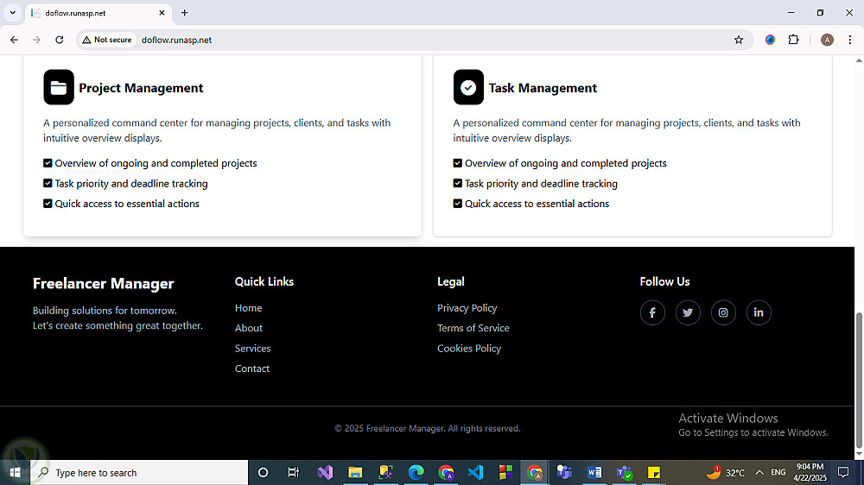Open the Contact footer link
The height and width of the screenshot is (485, 864).
[x=252, y=368]
